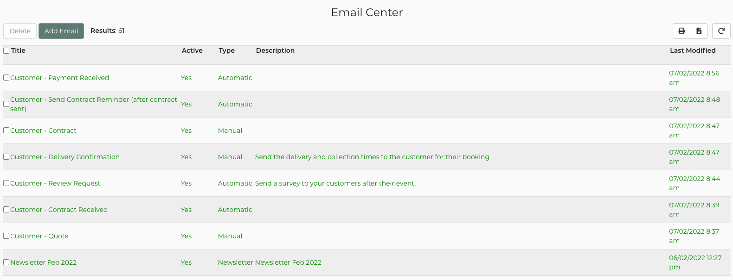
Task: Toggle the select-all checkbox beside Title
Action: tap(6, 50)
